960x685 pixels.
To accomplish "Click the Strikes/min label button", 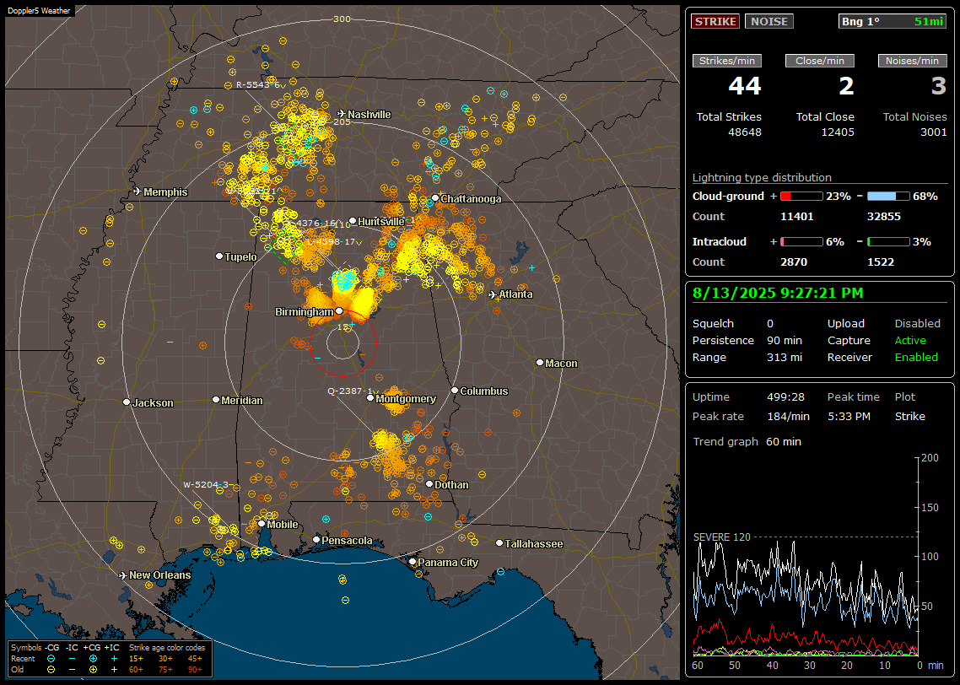I will pyautogui.click(x=726, y=61).
